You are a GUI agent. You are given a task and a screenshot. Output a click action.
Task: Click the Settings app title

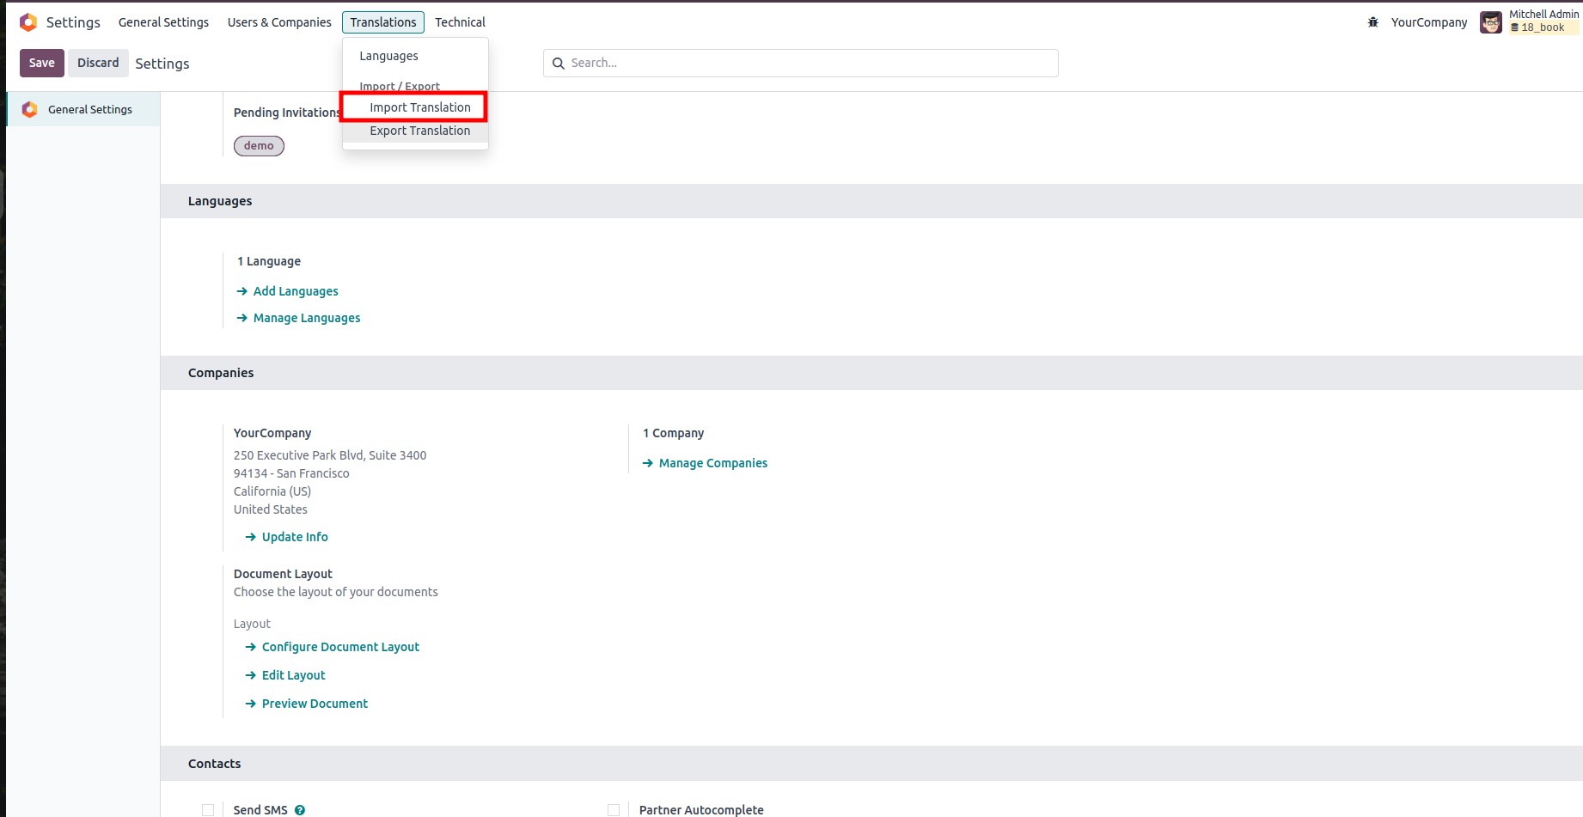73,22
